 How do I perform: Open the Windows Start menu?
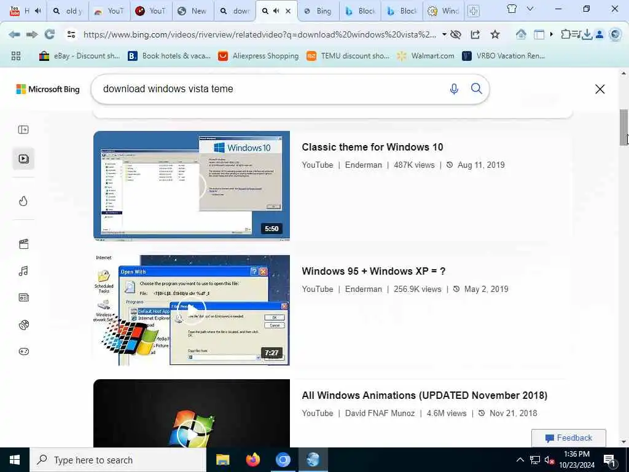pos(15,460)
